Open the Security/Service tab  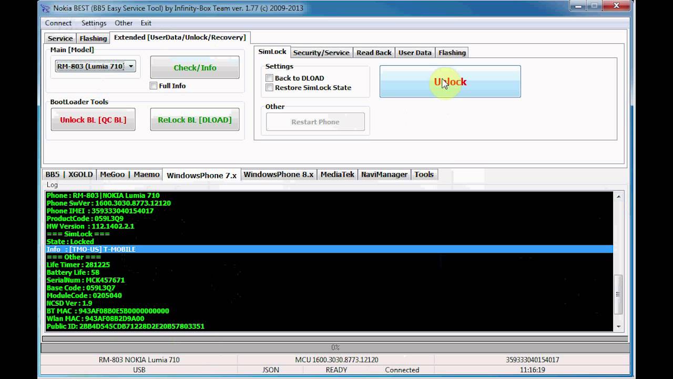point(321,53)
